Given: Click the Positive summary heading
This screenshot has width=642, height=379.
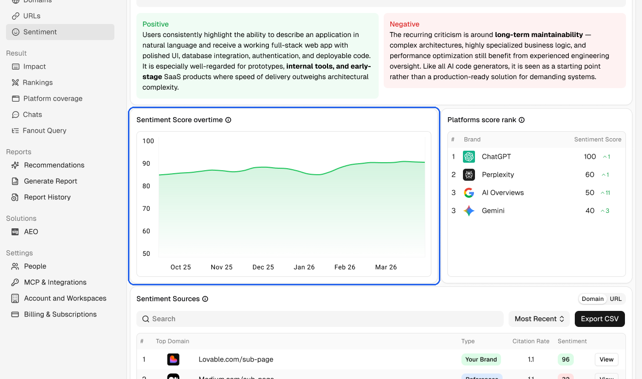Looking at the screenshot, I should (155, 24).
